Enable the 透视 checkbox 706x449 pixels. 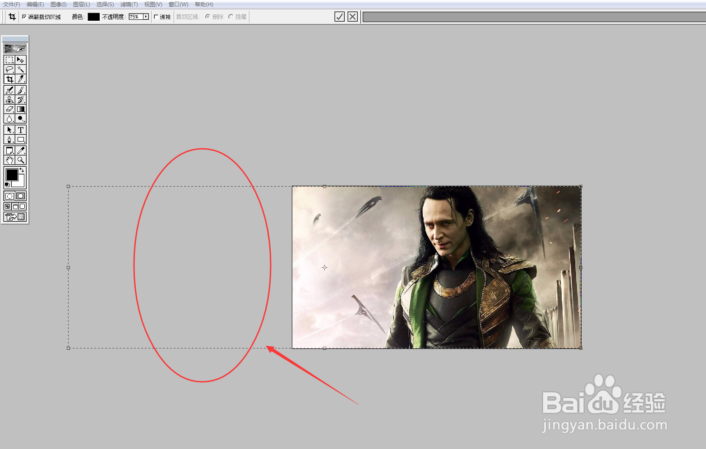[x=156, y=17]
